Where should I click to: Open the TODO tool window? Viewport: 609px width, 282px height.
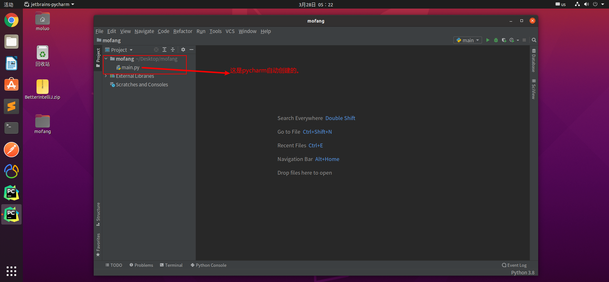pyautogui.click(x=114, y=265)
